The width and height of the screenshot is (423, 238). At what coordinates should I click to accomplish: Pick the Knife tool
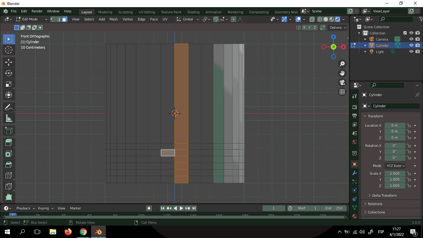[9, 186]
